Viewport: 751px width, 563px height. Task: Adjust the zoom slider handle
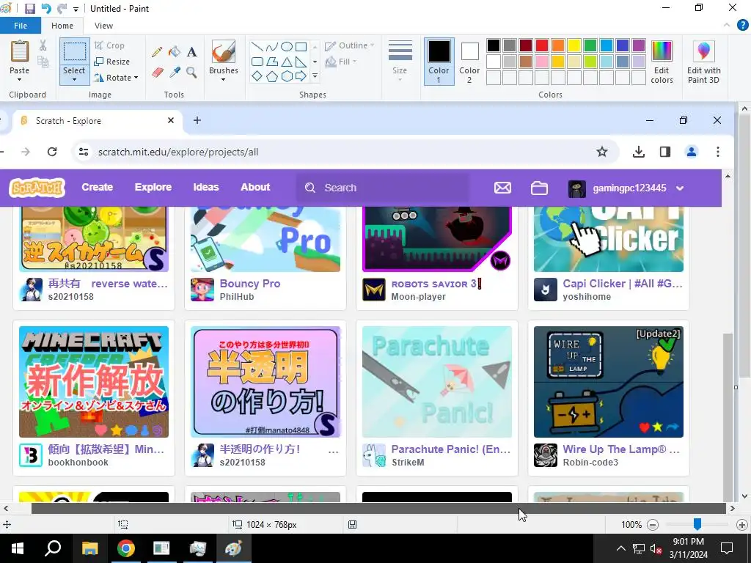[697, 524]
